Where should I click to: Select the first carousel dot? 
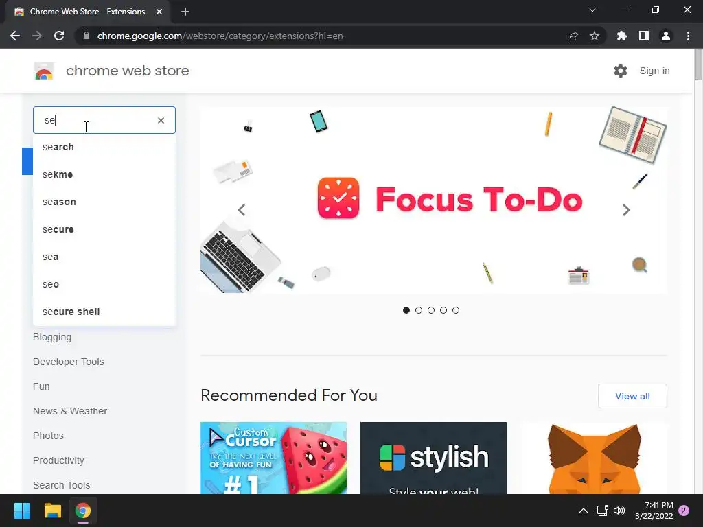coord(406,310)
